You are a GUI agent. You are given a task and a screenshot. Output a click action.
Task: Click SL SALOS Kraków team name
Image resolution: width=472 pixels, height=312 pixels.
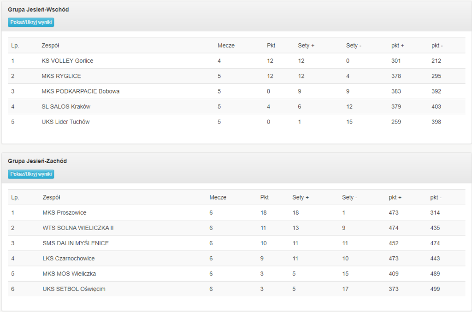coord(66,107)
